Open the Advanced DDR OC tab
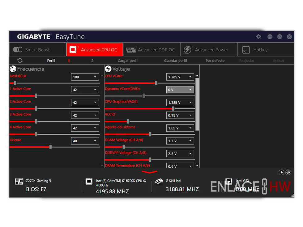This screenshot has width=303, height=227. (x=152, y=50)
